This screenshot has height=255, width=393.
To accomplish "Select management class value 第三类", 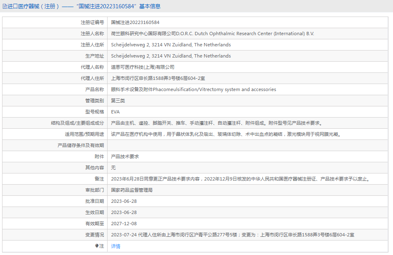I will (118, 101).
